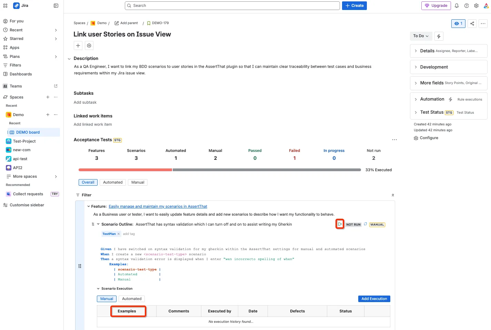Image resolution: width=491 pixels, height=330 pixels.
Task: Click the share icon
Action: (x=472, y=23)
